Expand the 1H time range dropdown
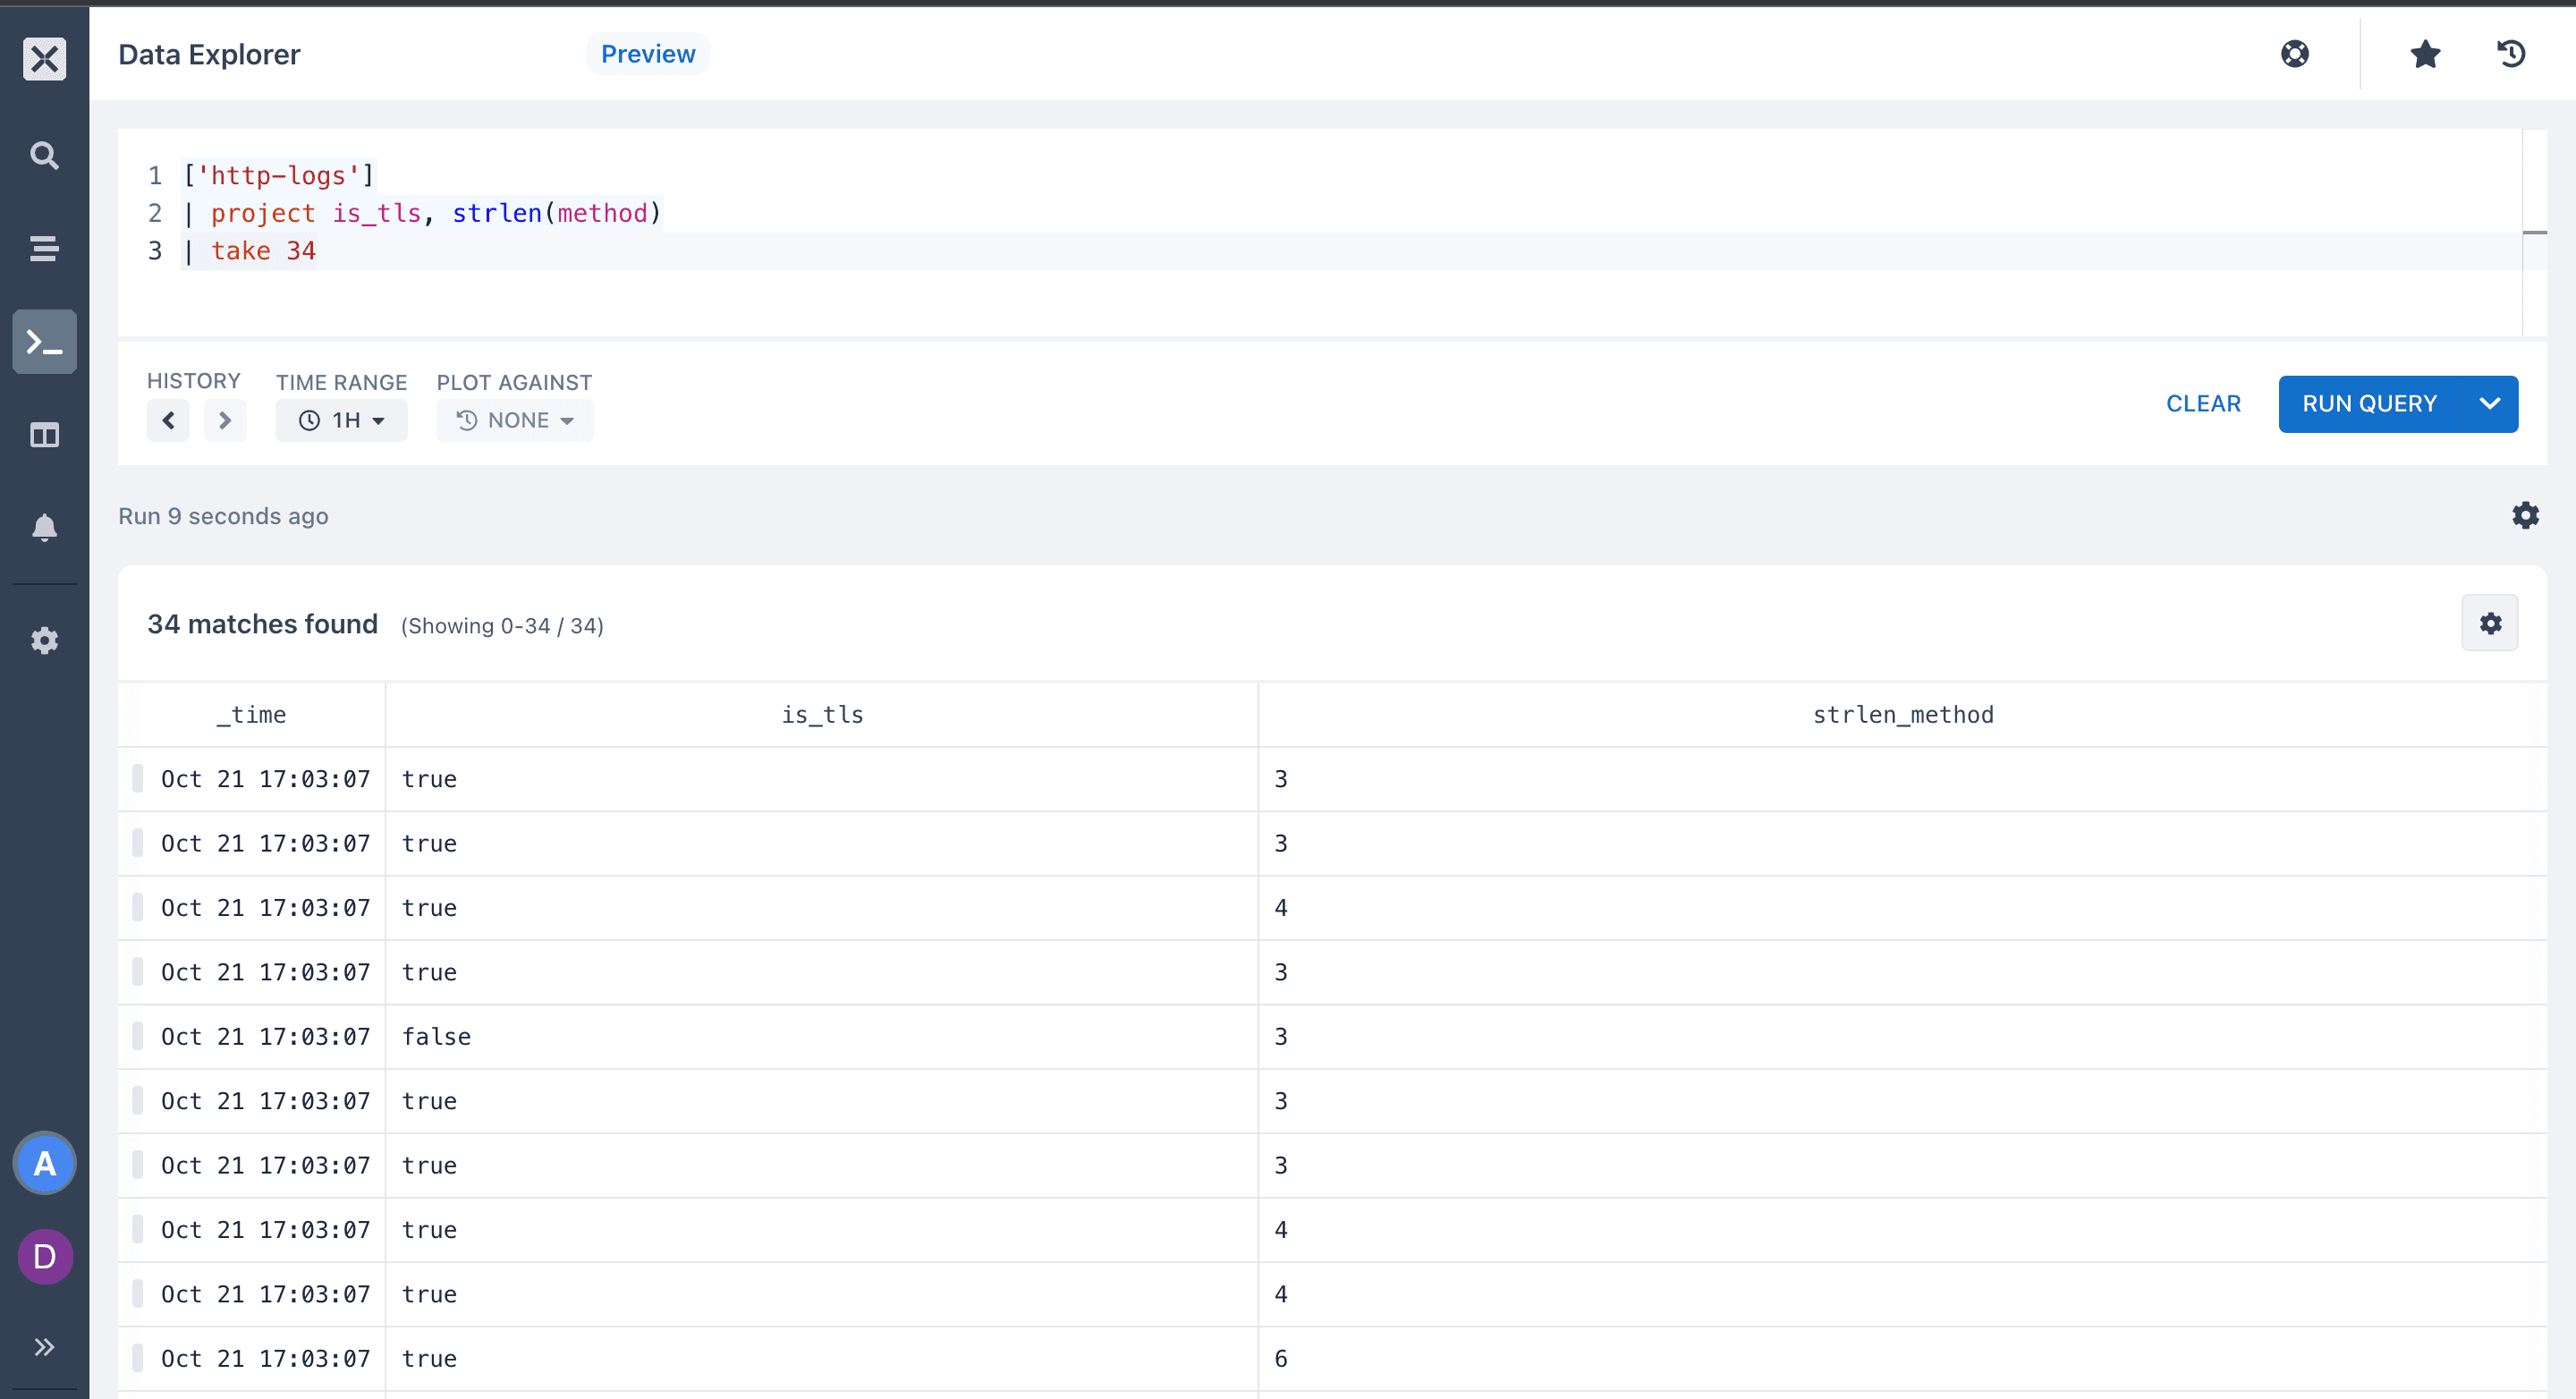The image size is (2576, 1399). (341, 420)
